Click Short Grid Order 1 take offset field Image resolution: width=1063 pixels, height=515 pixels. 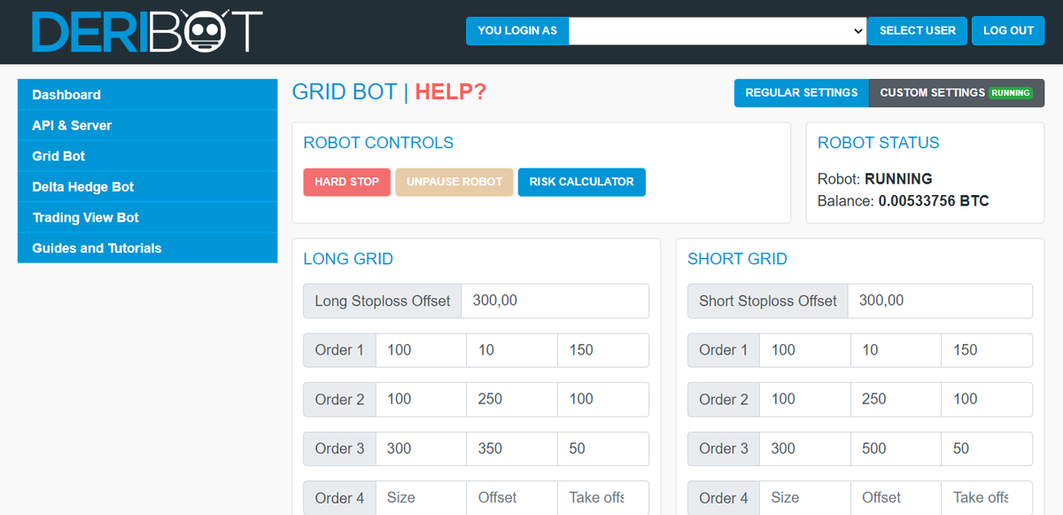click(987, 350)
